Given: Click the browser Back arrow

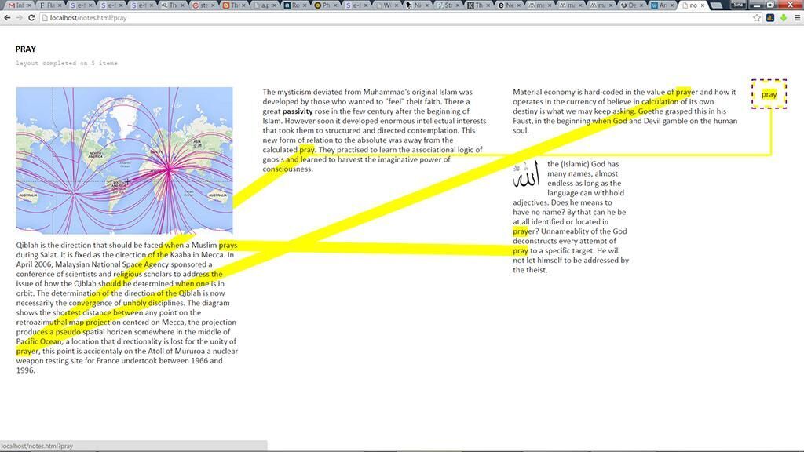Looking at the screenshot, I should (8, 17).
